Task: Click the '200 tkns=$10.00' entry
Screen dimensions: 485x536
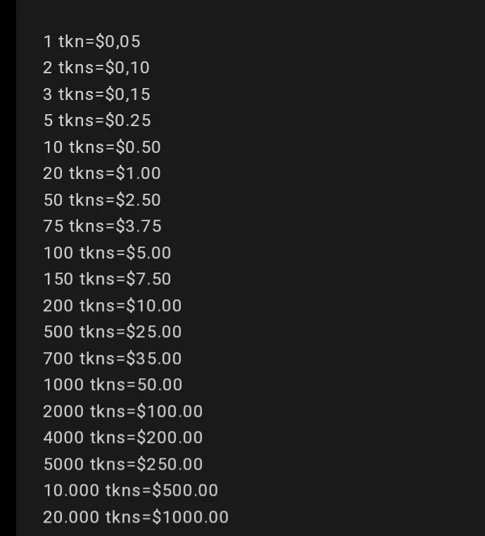Action: click(x=113, y=306)
